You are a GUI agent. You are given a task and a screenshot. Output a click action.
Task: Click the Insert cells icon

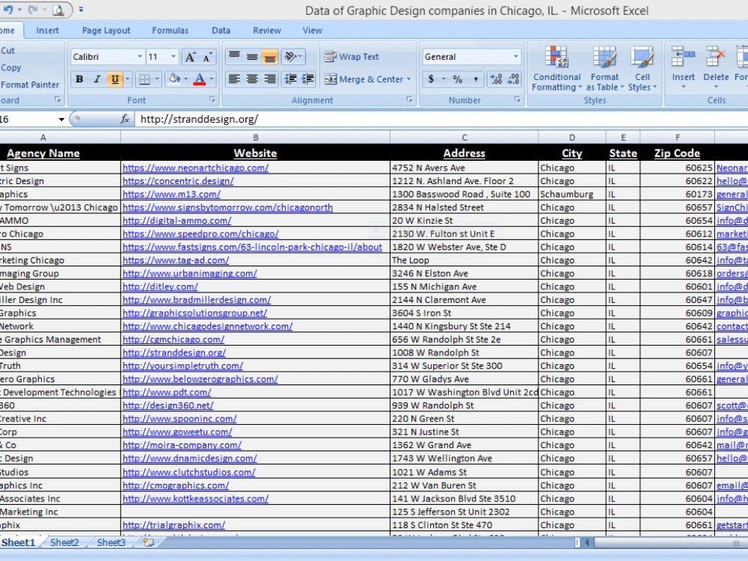[x=683, y=58]
